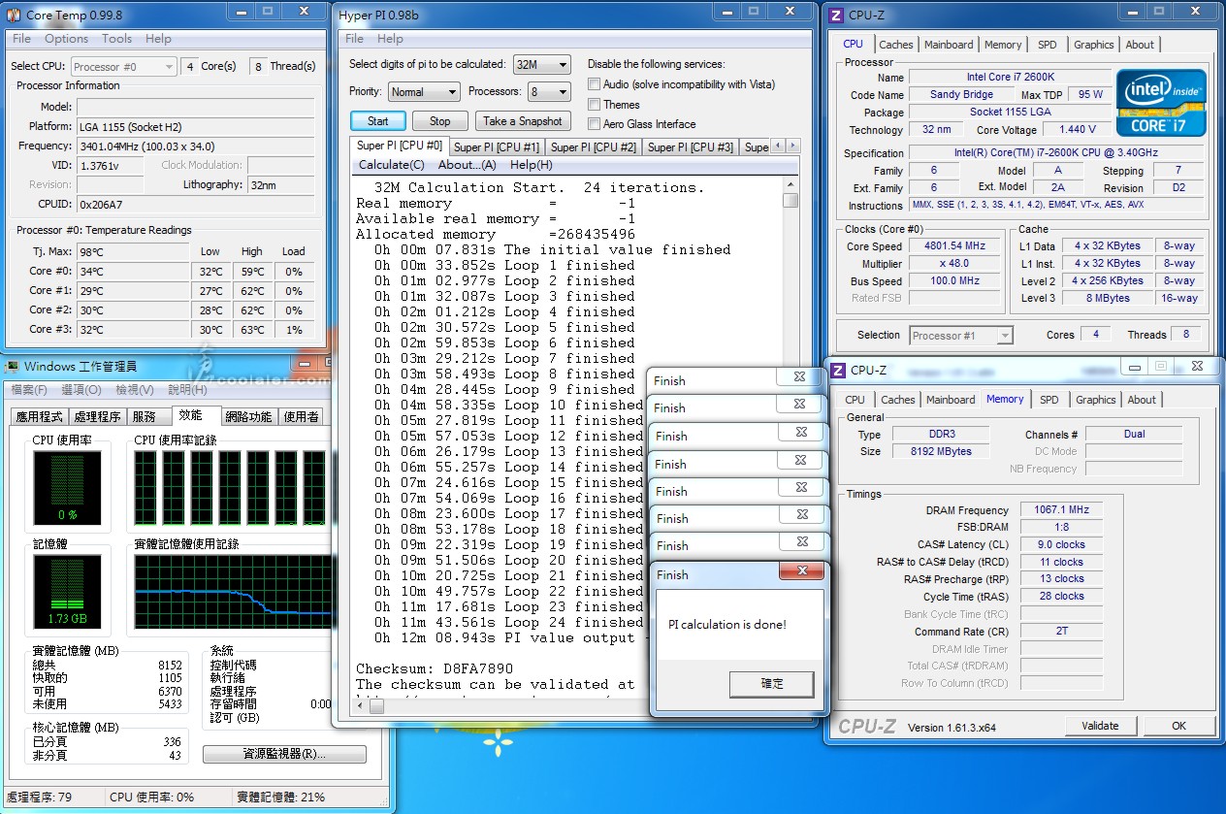Click the CPU-Z OK button
1226x814 pixels.
pyautogui.click(x=1178, y=726)
